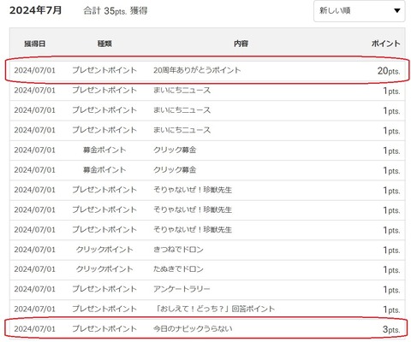The width and height of the screenshot is (411, 342).
Task: Select the first そりゃないぜ！珍獣先生 entry
Action: coord(193,190)
